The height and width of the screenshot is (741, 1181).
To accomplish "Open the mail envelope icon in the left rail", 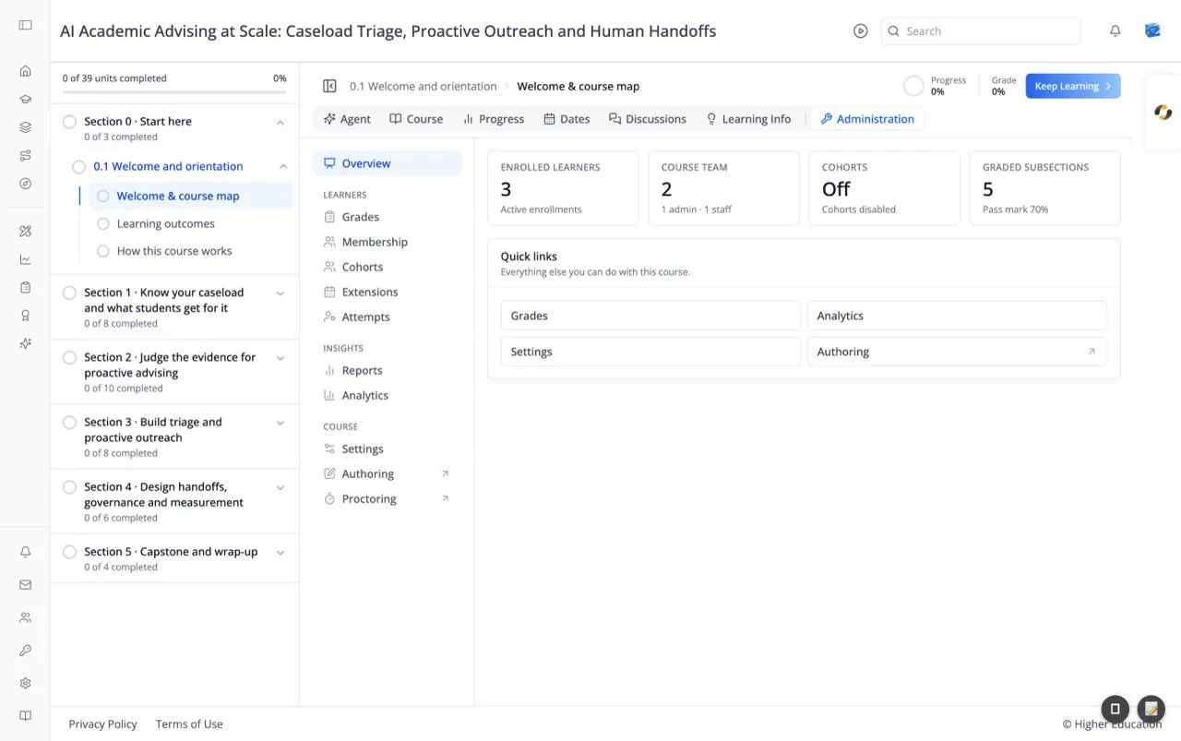I will point(25,585).
